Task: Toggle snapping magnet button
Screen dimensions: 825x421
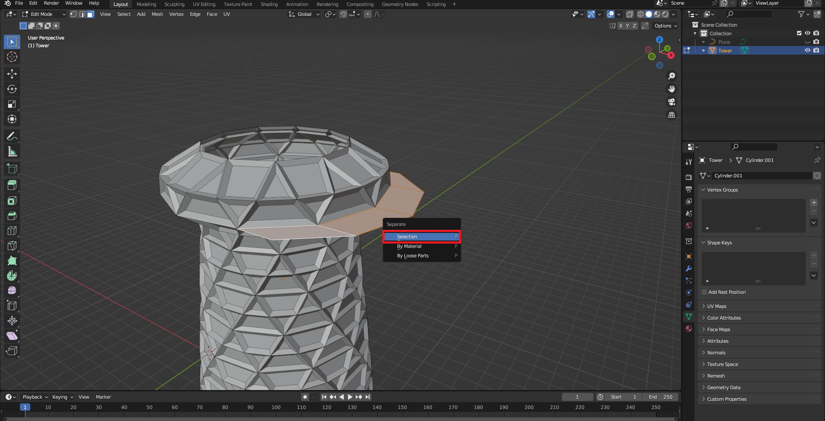Action: pos(343,14)
